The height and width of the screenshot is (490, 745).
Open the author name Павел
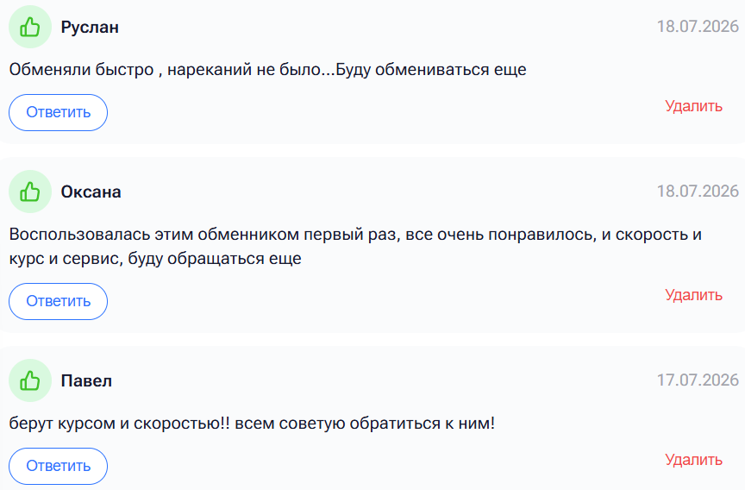point(86,381)
